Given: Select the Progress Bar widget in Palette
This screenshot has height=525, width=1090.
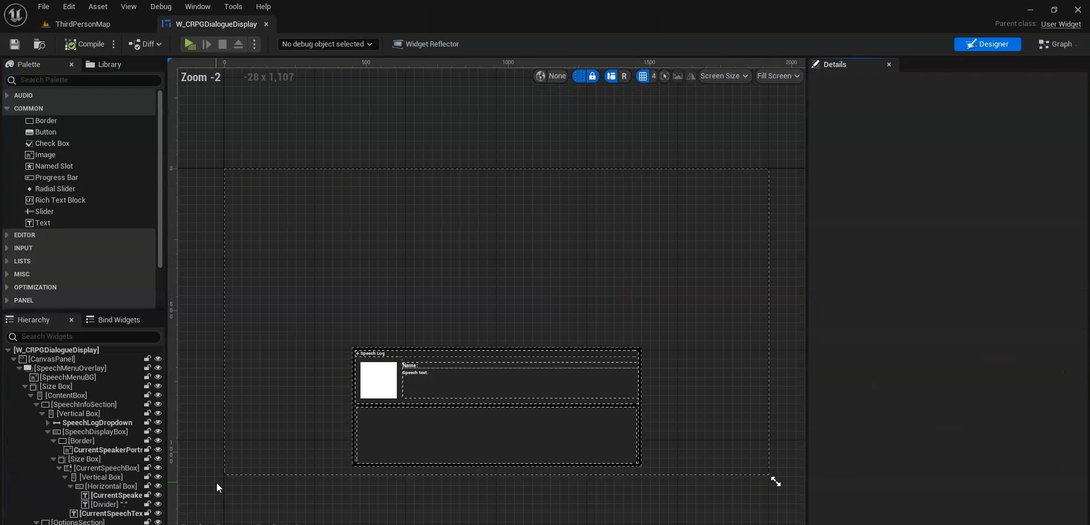Looking at the screenshot, I should click(52, 178).
